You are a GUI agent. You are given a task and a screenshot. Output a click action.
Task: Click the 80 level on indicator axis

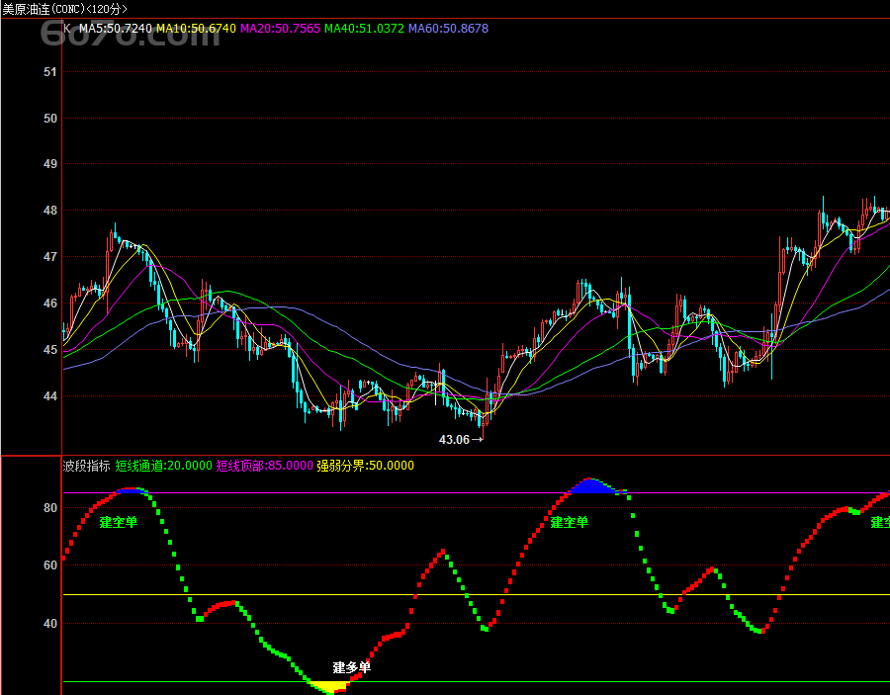point(50,508)
